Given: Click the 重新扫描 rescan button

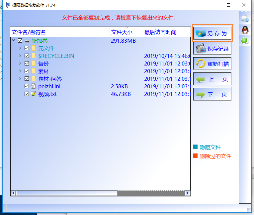Looking at the screenshot, I should click(212, 64).
